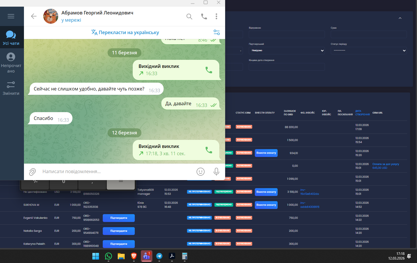Open the invoice link in the SUKHOVA M row

click(x=310, y=205)
